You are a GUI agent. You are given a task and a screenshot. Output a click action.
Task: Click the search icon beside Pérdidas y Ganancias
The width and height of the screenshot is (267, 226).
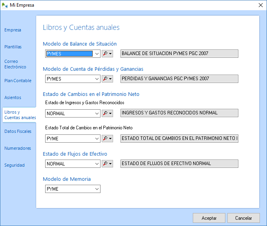click(x=107, y=79)
